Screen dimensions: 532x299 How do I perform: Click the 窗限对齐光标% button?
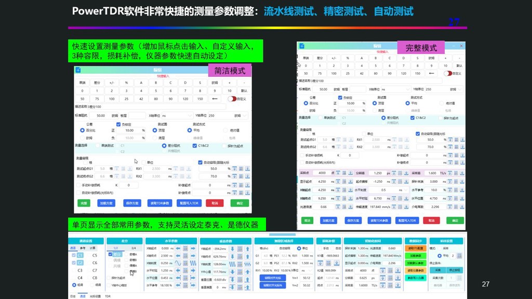coord(272,285)
